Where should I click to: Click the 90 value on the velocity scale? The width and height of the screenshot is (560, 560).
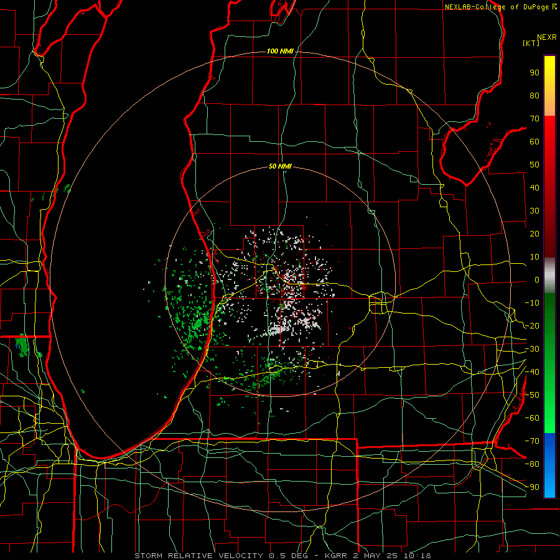534,73
